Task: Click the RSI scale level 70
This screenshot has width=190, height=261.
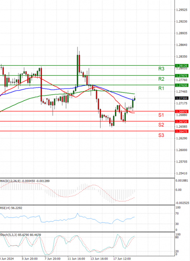Action: [x=177, y=213]
